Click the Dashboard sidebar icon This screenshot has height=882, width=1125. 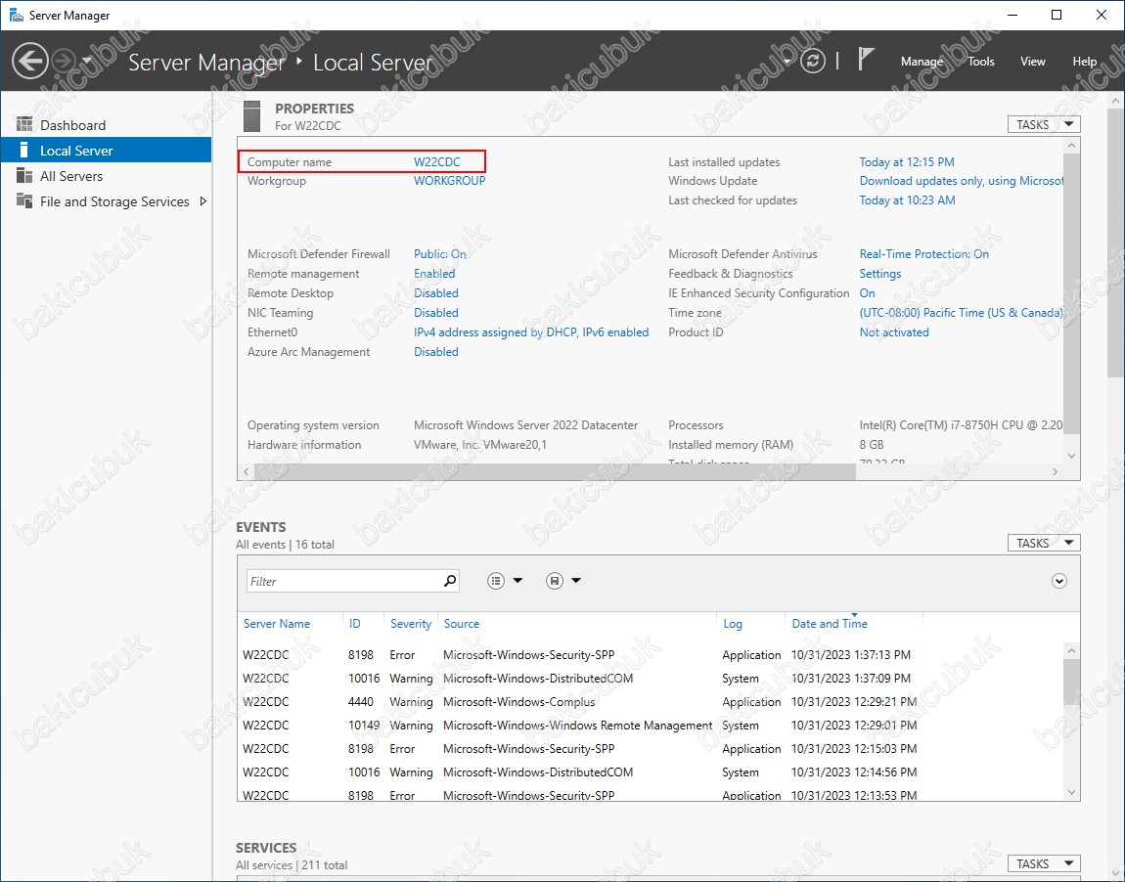pyautogui.click(x=24, y=125)
